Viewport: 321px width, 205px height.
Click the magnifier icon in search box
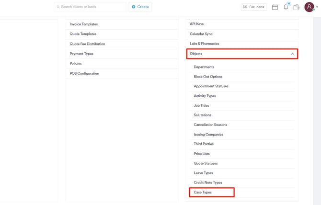click(58, 7)
